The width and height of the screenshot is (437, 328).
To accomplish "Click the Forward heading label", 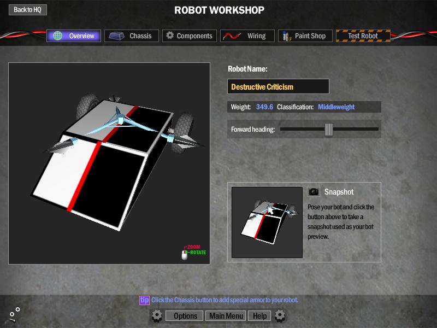I will tap(253, 130).
